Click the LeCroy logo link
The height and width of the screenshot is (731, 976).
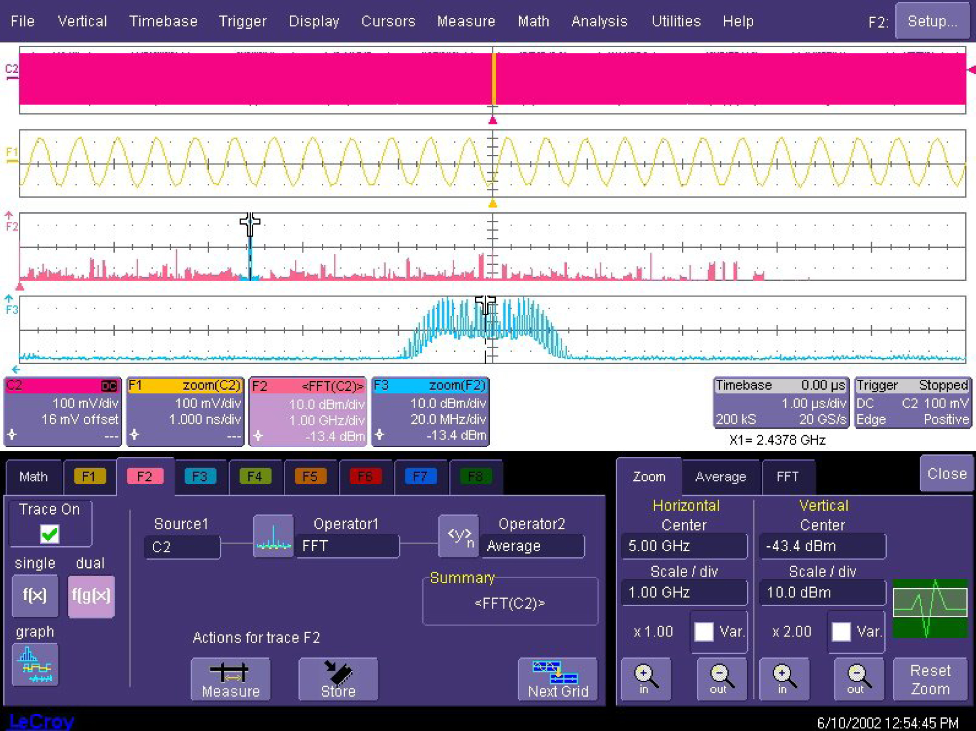click(x=42, y=721)
